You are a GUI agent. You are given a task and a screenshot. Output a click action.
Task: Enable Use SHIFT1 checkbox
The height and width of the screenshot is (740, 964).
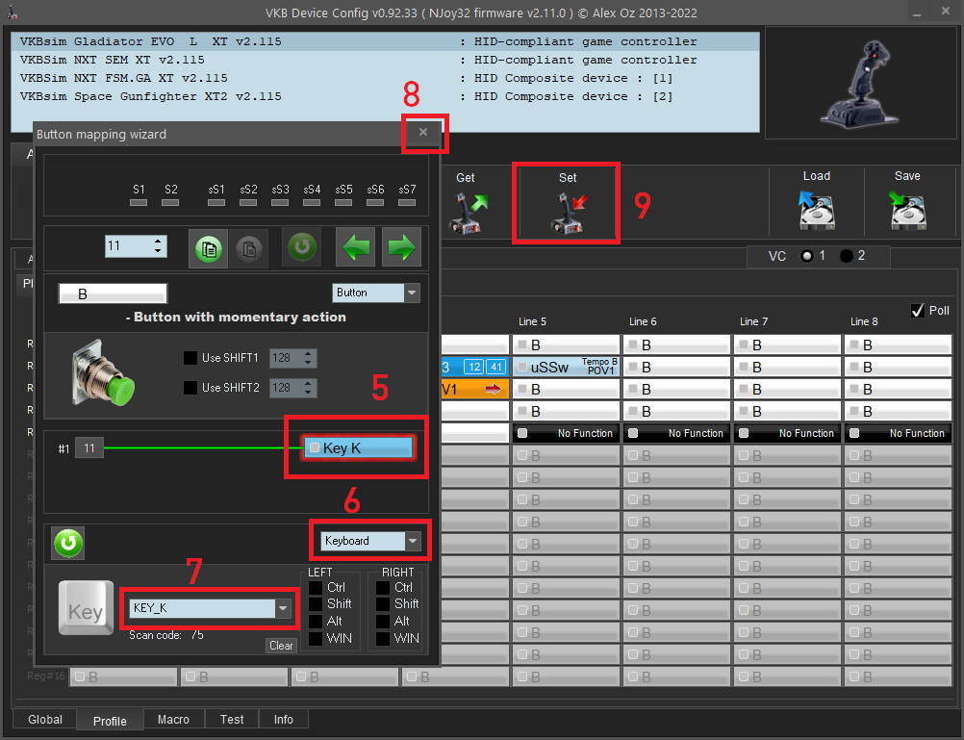pyautogui.click(x=190, y=358)
